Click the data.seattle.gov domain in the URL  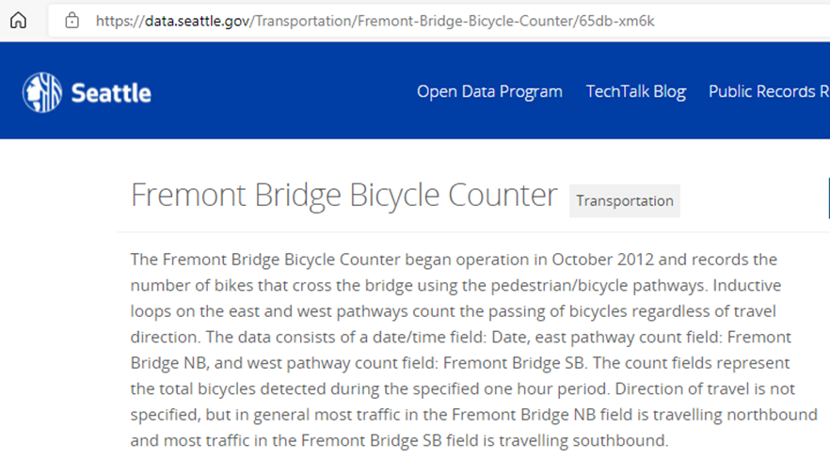(x=197, y=21)
